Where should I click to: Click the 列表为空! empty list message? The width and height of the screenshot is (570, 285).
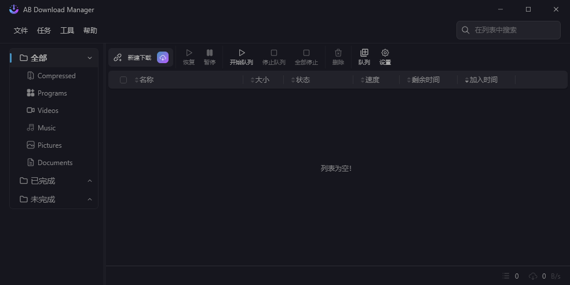pos(336,169)
